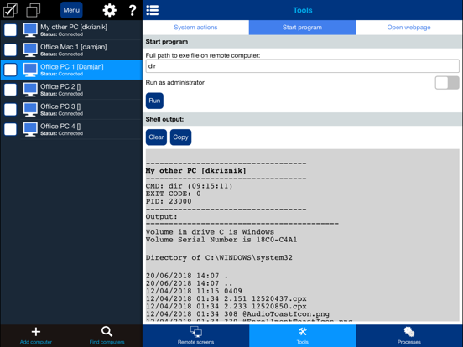Select Office PC 3 in the list
The height and width of the screenshot is (347, 463).
71,109
